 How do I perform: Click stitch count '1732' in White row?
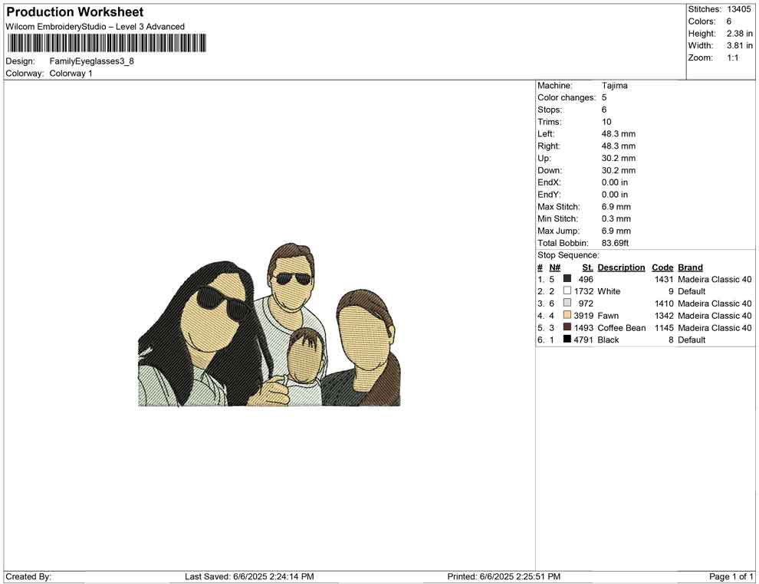pyautogui.click(x=583, y=291)
